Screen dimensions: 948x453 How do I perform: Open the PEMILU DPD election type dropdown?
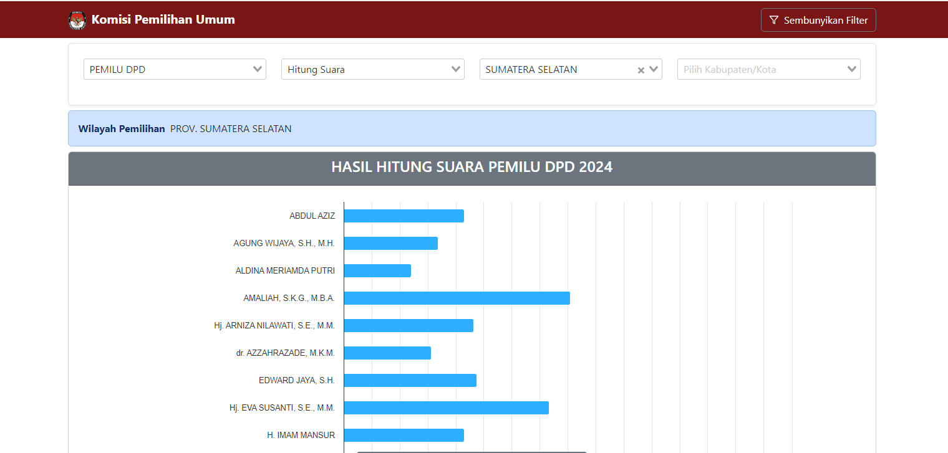175,69
